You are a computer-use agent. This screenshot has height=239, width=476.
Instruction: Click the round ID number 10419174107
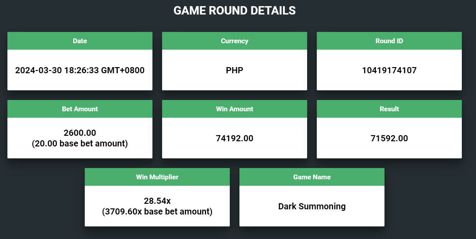tap(389, 70)
